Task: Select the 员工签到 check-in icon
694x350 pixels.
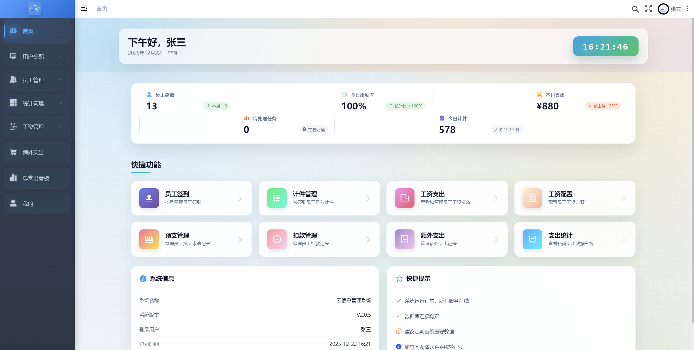Action: [149, 198]
